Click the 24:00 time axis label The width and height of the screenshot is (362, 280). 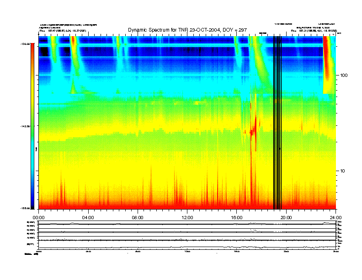(335, 218)
